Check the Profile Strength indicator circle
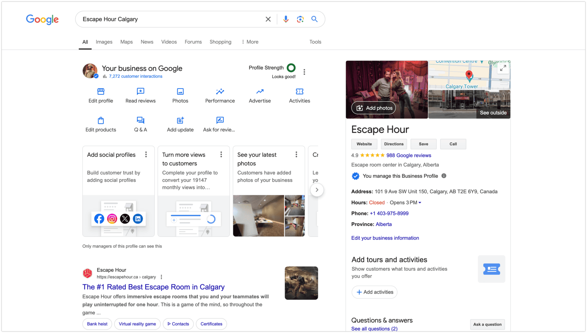The height and width of the screenshot is (333, 587). 291,68
